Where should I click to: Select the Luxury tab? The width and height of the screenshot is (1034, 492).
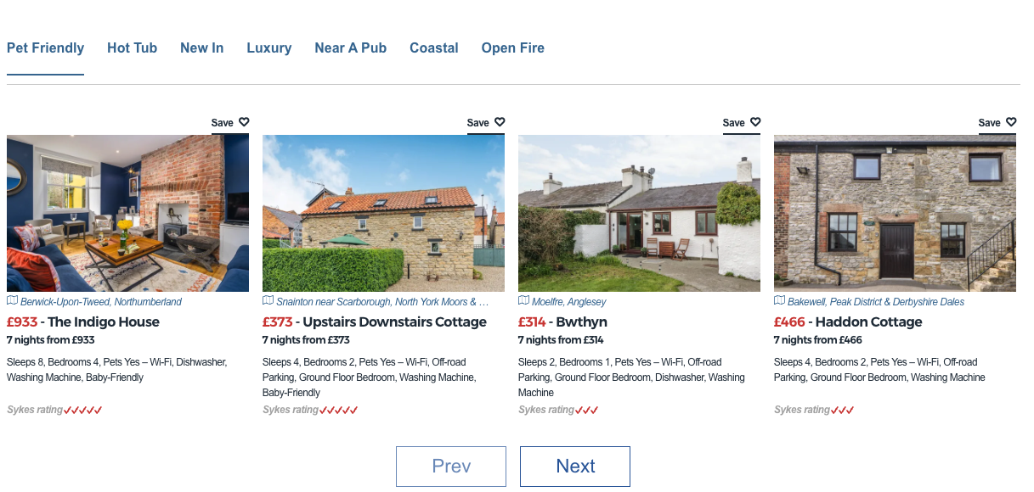coord(268,48)
